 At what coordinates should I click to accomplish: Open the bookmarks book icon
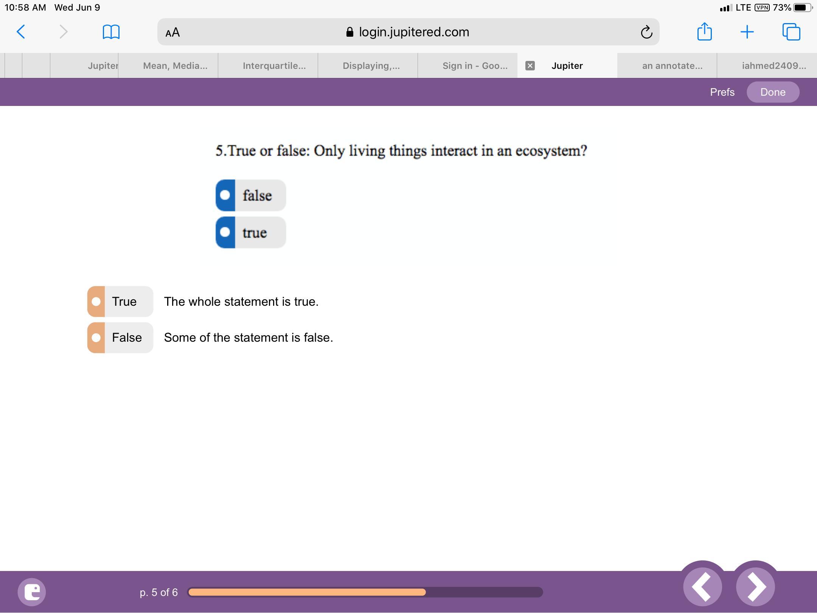[111, 32]
